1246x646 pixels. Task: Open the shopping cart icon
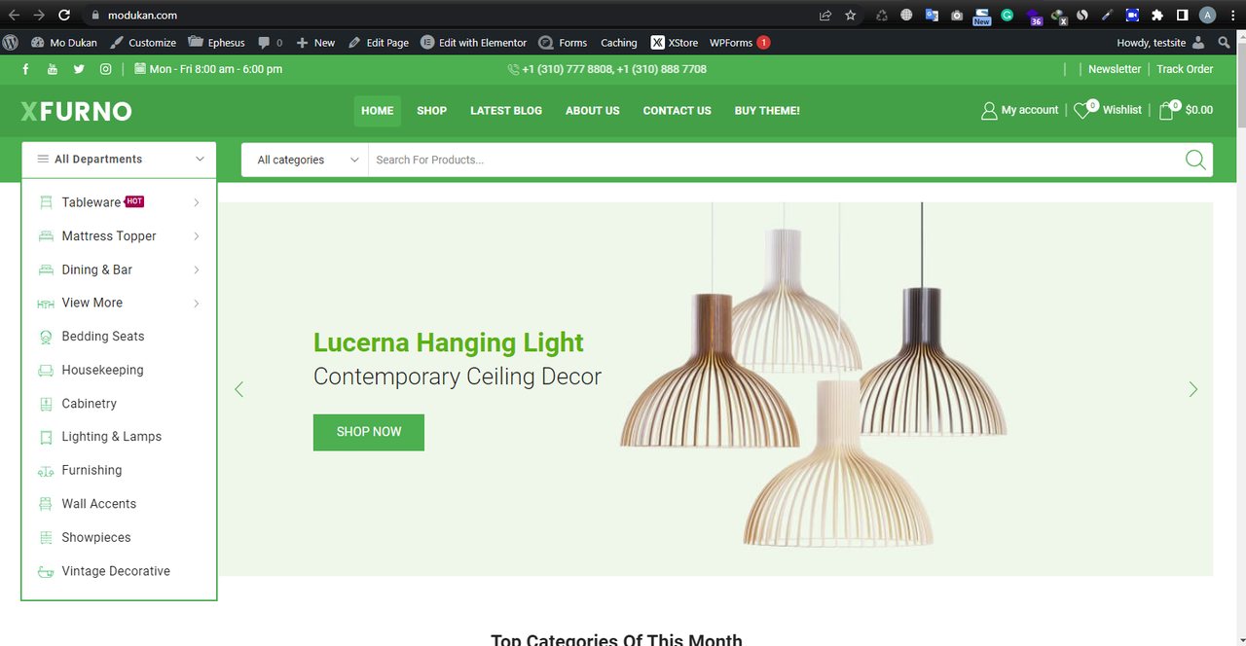click(1166, 111)
